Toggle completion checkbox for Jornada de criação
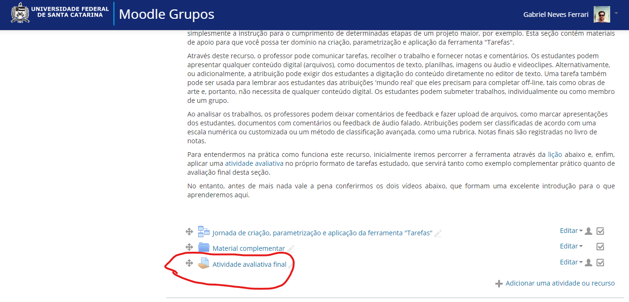 click(600, 231)
